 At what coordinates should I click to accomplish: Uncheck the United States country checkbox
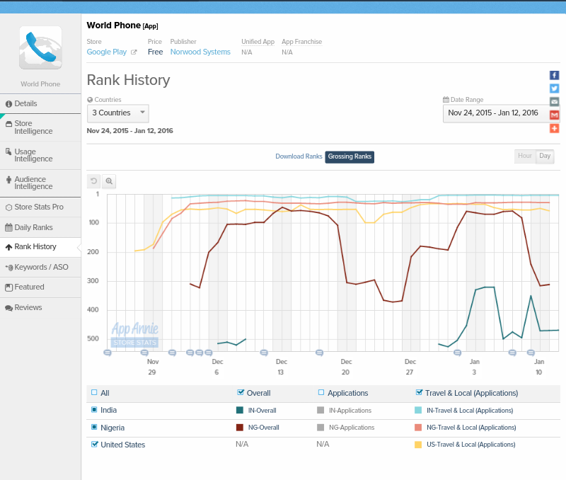point(94,445)
